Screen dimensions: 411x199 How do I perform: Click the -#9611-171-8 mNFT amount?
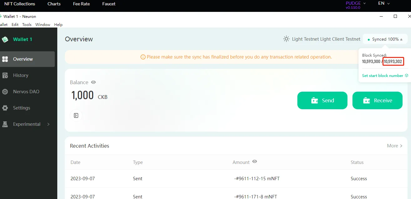pos(256,197)
